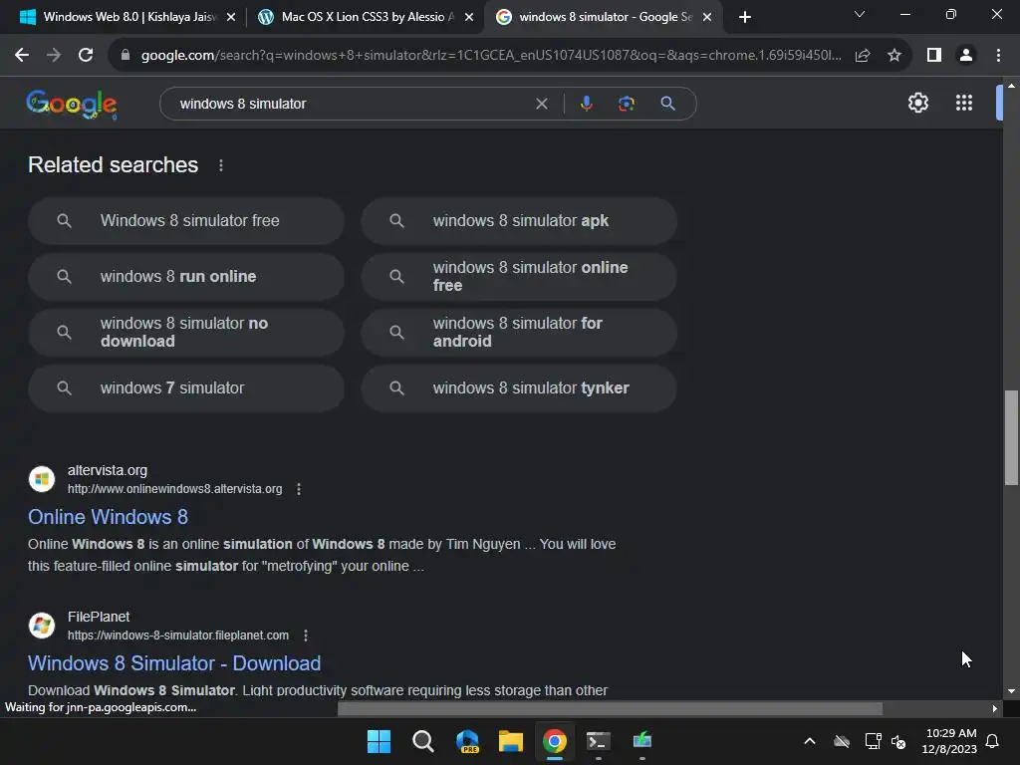Click the windows-8-simulator.fileplanet.com URL
The width and height of the screenshot is (1020, 765).
point(178,636)
